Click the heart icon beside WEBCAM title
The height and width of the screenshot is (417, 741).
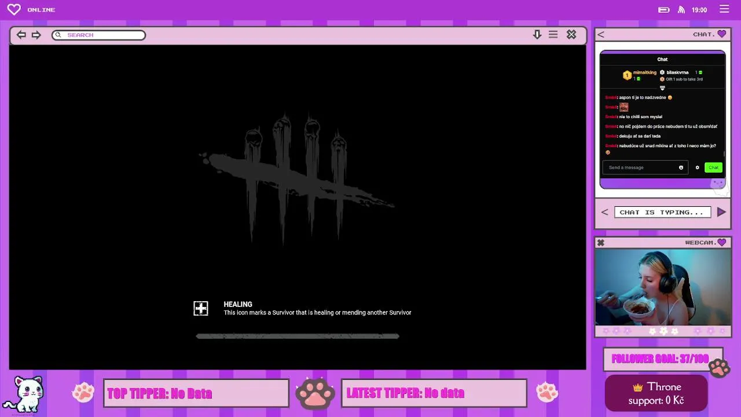coord(721,242)
